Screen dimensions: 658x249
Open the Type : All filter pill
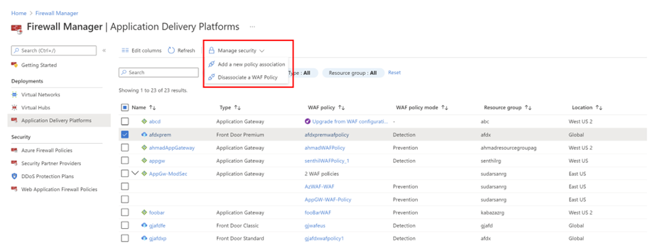pos(303,73)
